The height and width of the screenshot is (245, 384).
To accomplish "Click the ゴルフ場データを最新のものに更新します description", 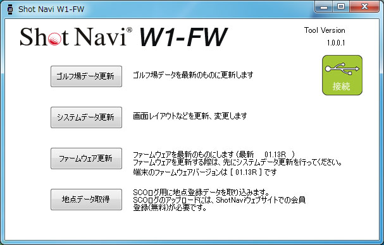I will point(193,75).
